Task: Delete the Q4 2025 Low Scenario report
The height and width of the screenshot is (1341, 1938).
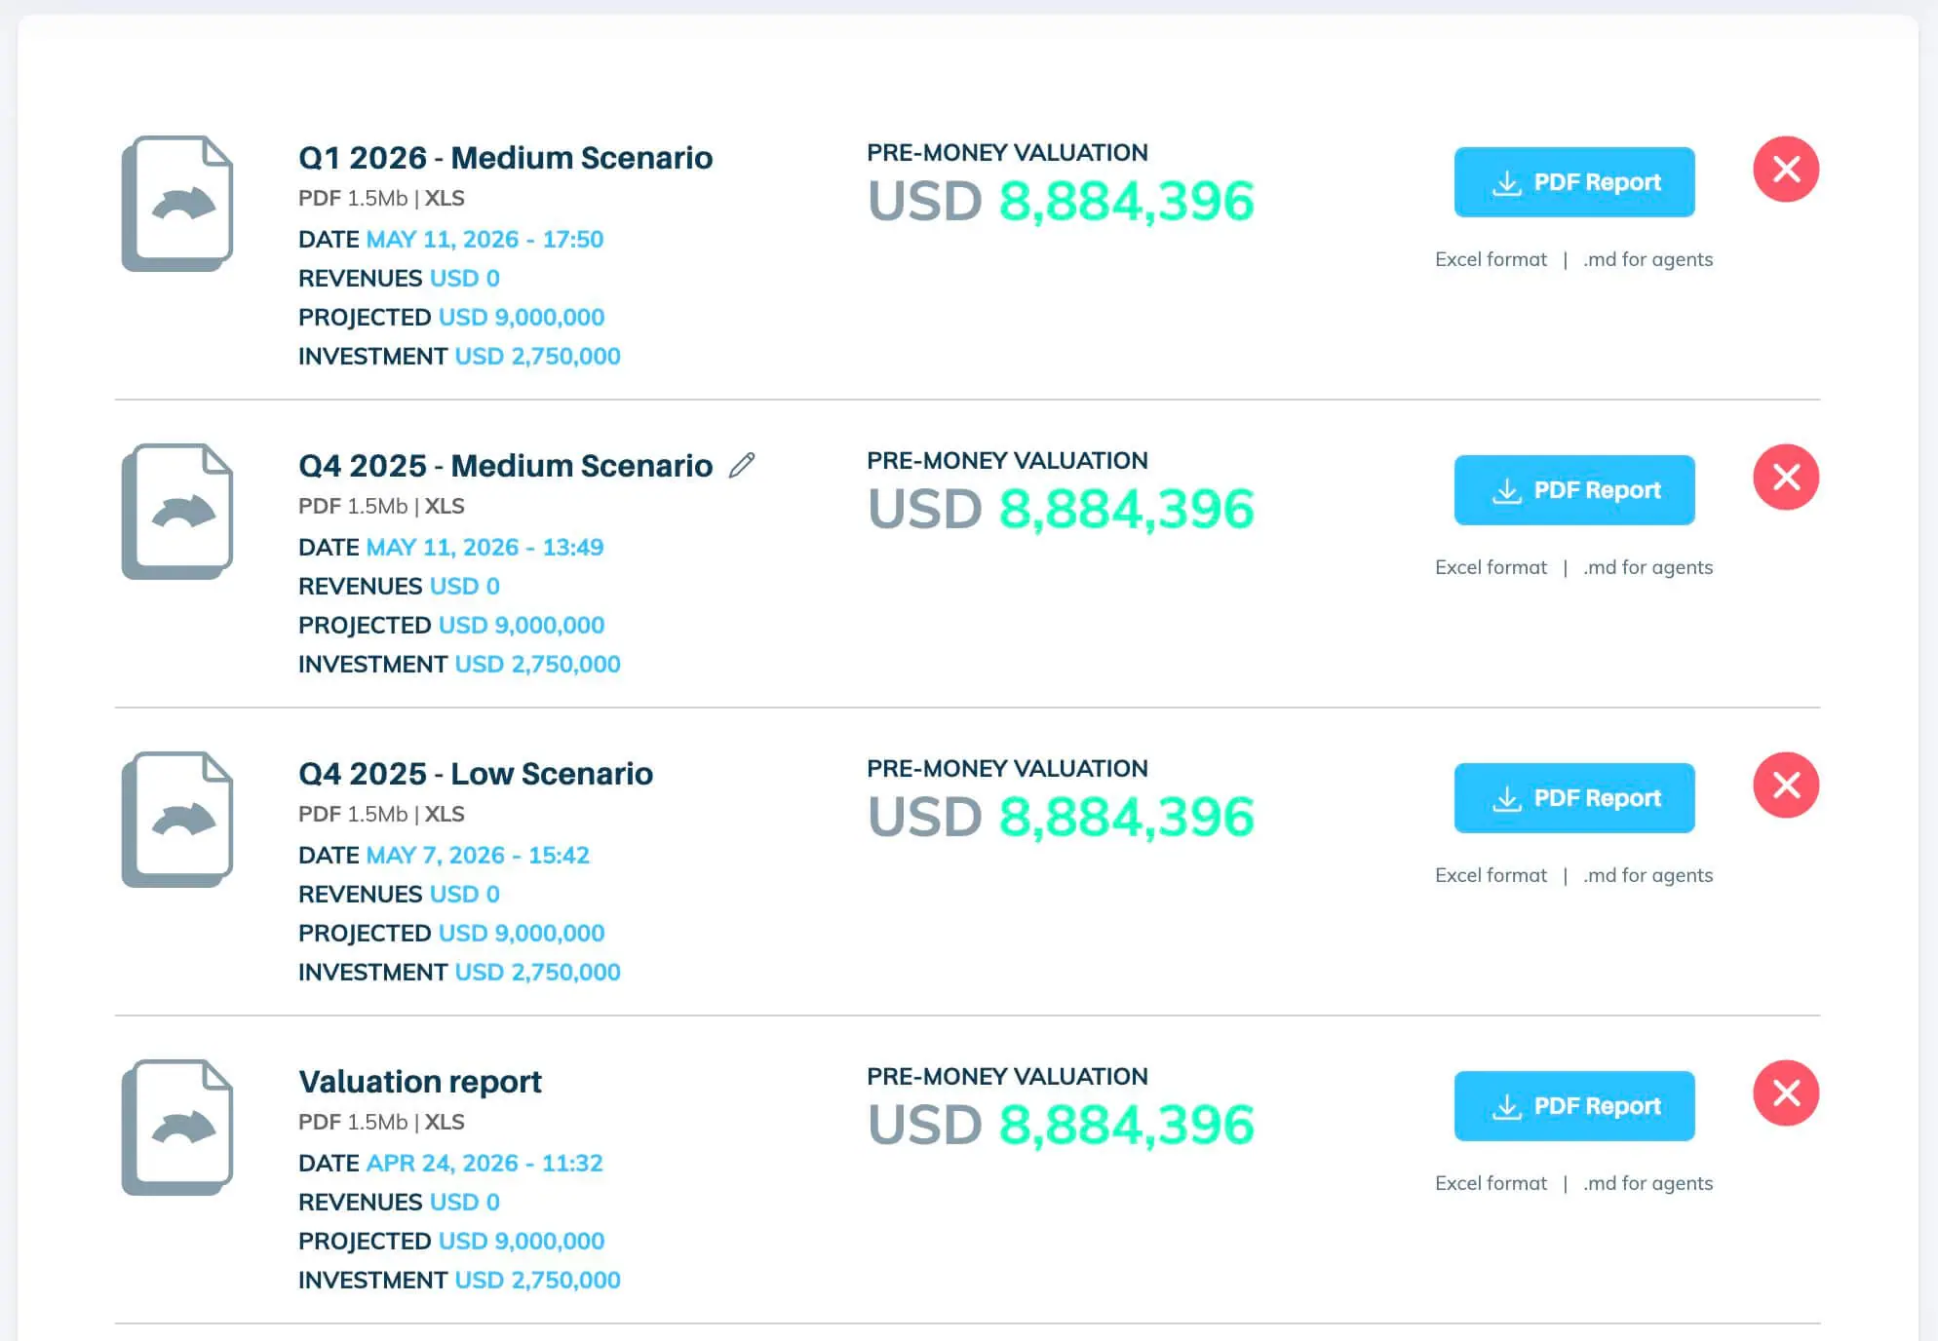Action: coord(1786,785)
